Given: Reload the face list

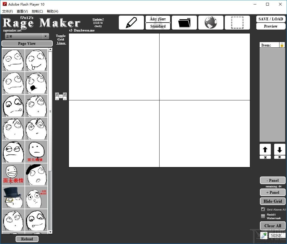Looking at the screenshot, I should tap(27, 239).
